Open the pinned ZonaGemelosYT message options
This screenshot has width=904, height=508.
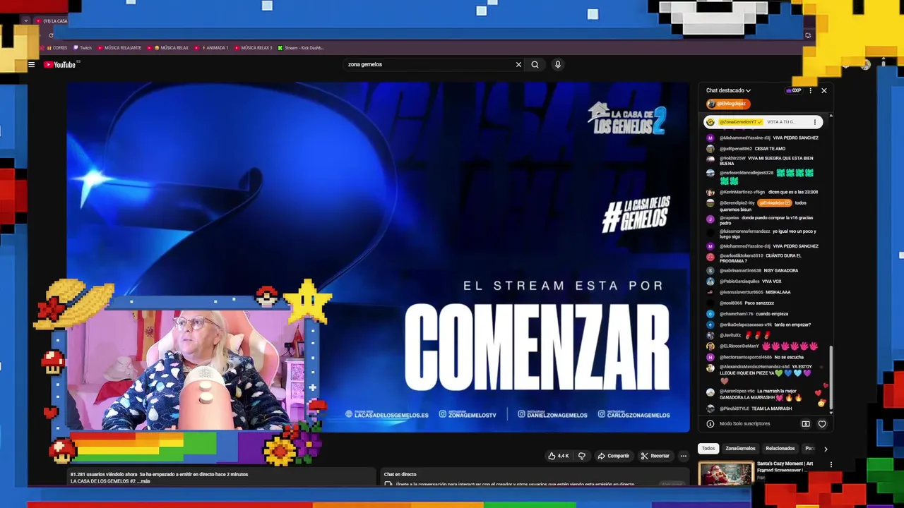click(x=814, y=122)
